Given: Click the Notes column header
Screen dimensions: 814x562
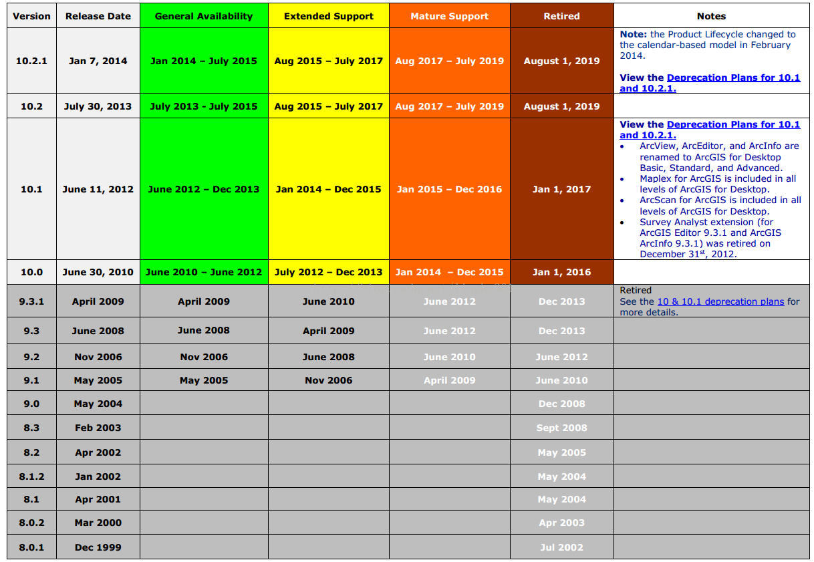Looking at the screenshot, I should pyautogui.click(x=711, y=16).
